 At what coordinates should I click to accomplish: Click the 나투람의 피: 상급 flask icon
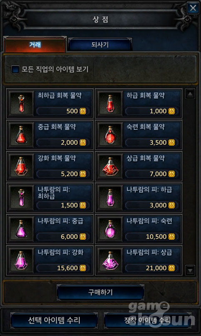[110, 260]
